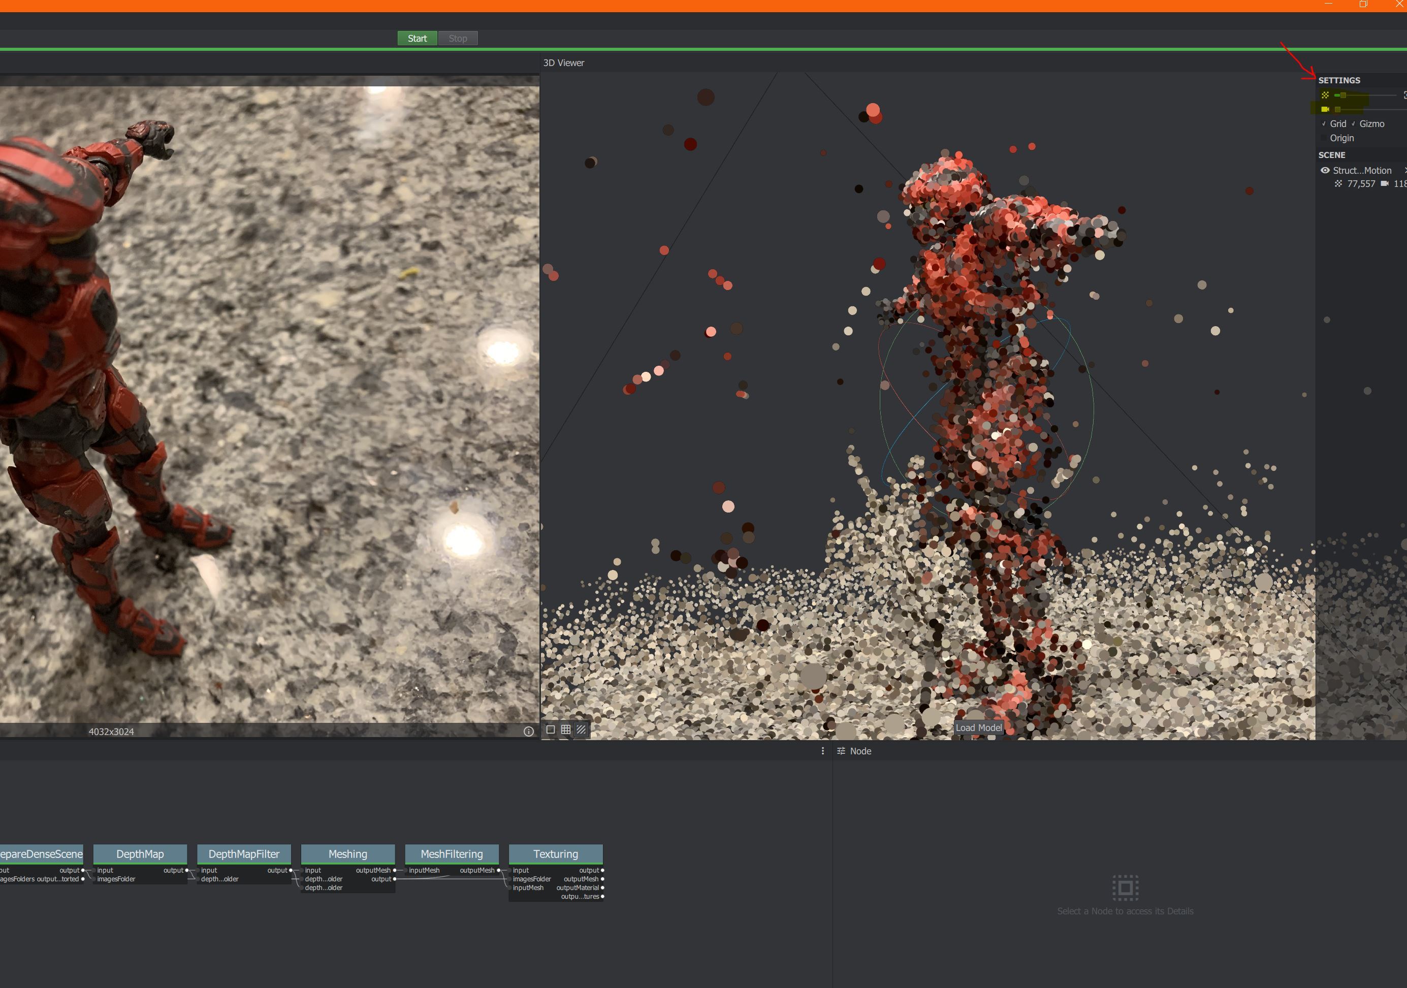The width and height of the screenshot is (1407, 988).
Task: Hide the Struct...Motion scene item
Action: (x=1325, y=170)
